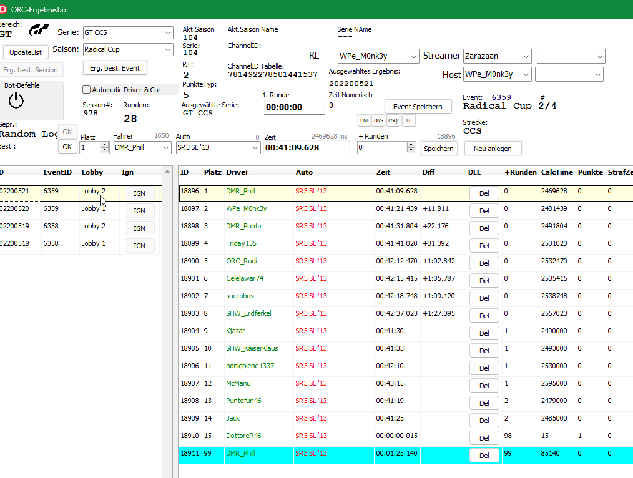Click the Event Speichern button
The image size is (633, 478).
point(418,107)
